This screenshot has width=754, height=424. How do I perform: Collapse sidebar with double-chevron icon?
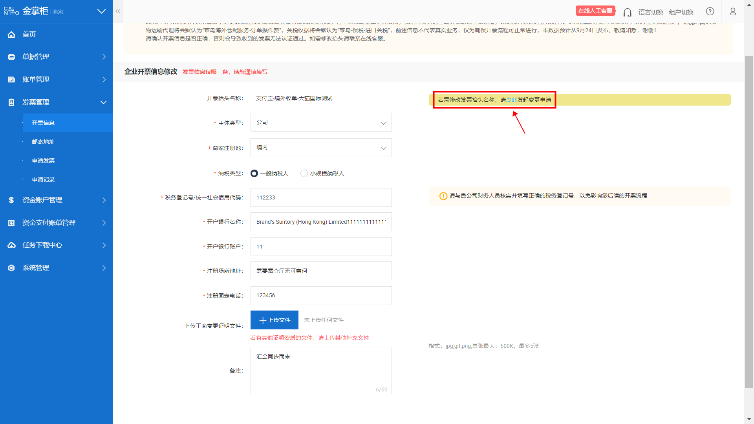118,11
